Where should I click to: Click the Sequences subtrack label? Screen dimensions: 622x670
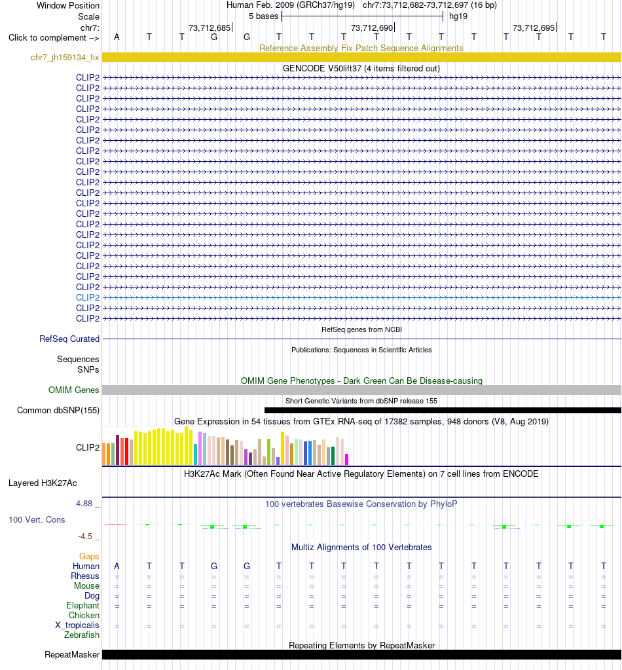pos(78,360)
